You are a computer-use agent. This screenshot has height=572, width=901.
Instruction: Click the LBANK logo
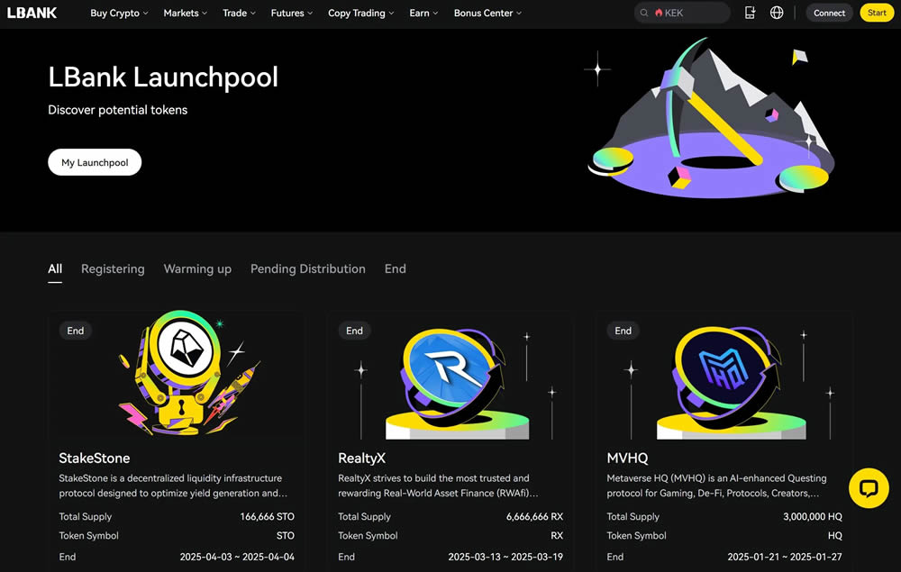pyautogui.click(x=32, y=13)
